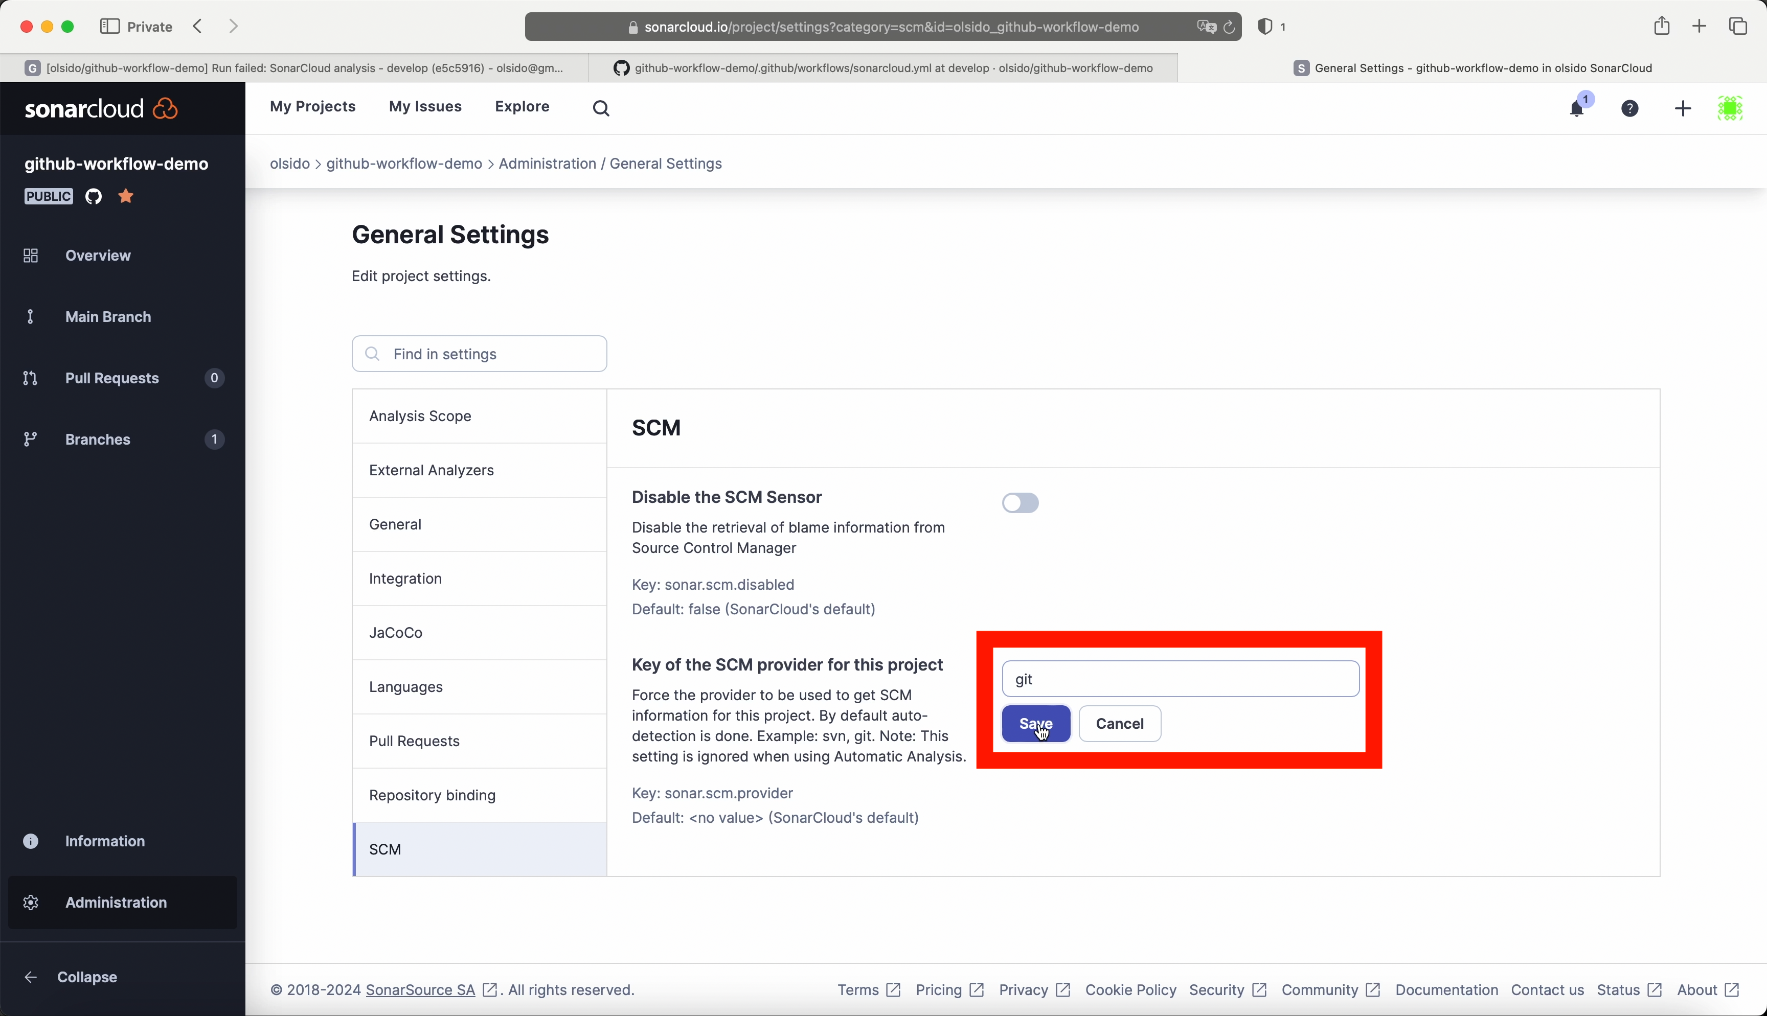Open the Languages settings category
This screenshot has height=1016, width=1767.
click(405, 687)
